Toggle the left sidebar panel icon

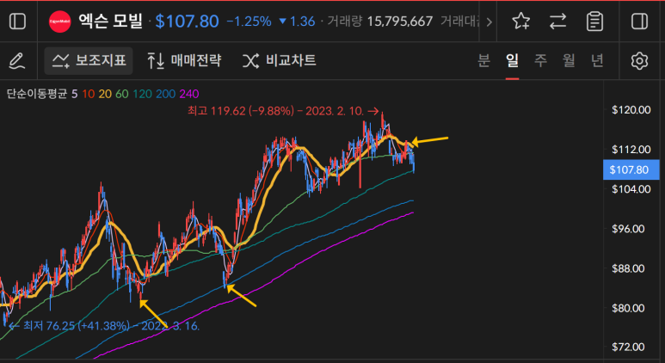tap(17, 22)
